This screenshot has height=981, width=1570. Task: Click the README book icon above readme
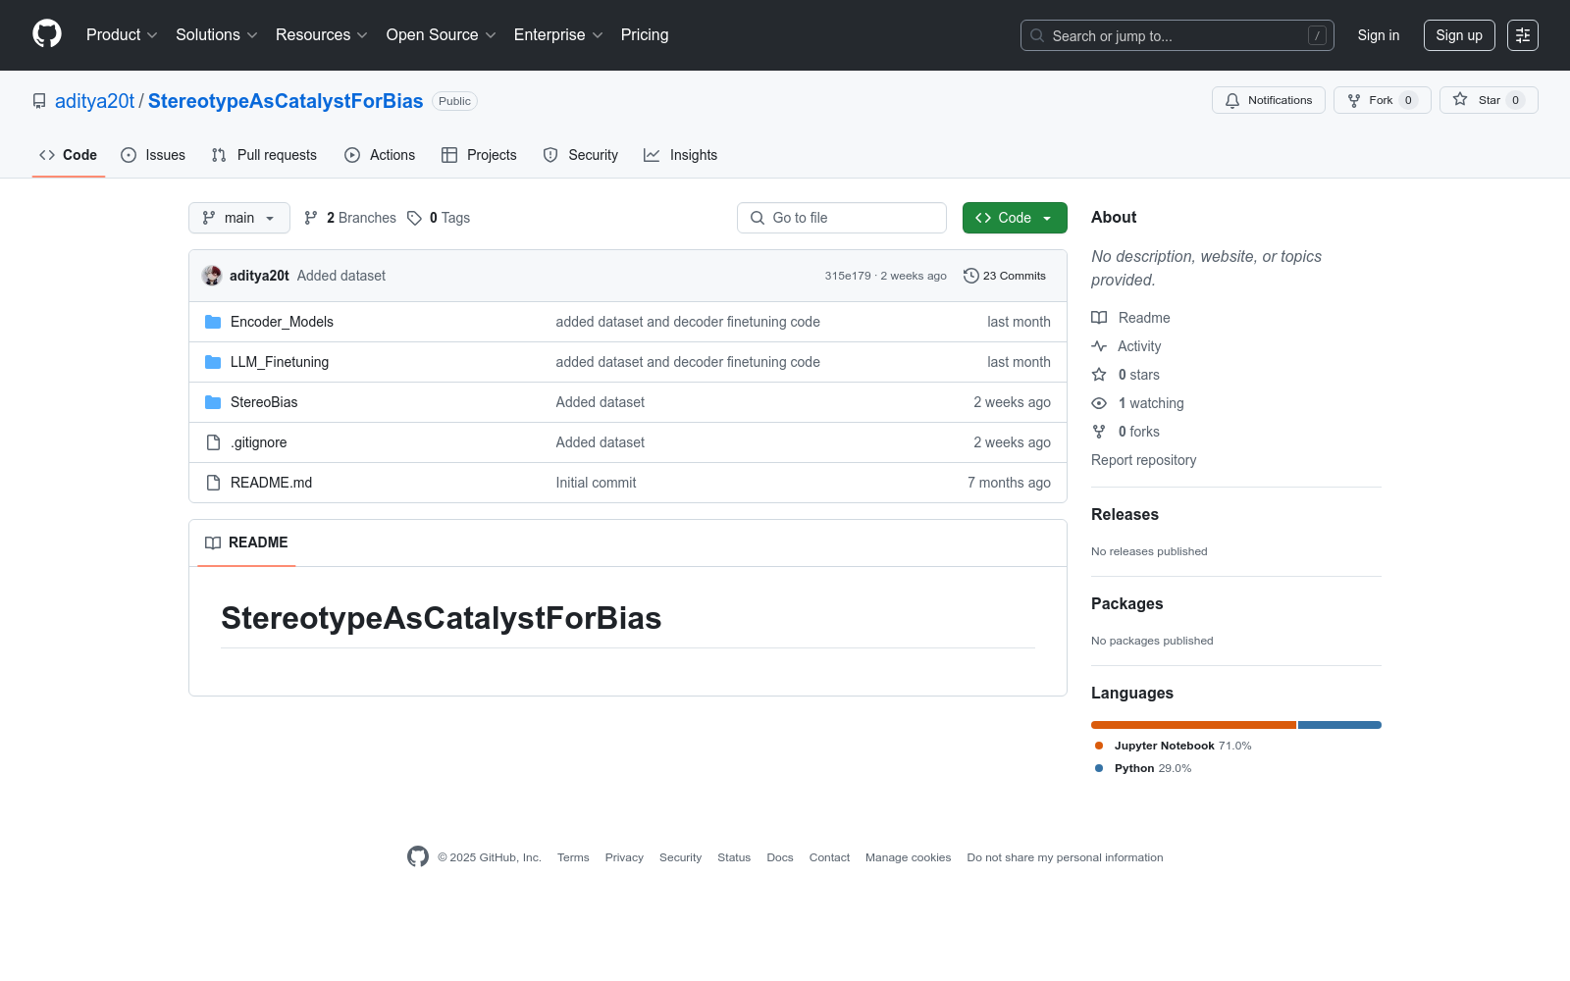point(213,542)
